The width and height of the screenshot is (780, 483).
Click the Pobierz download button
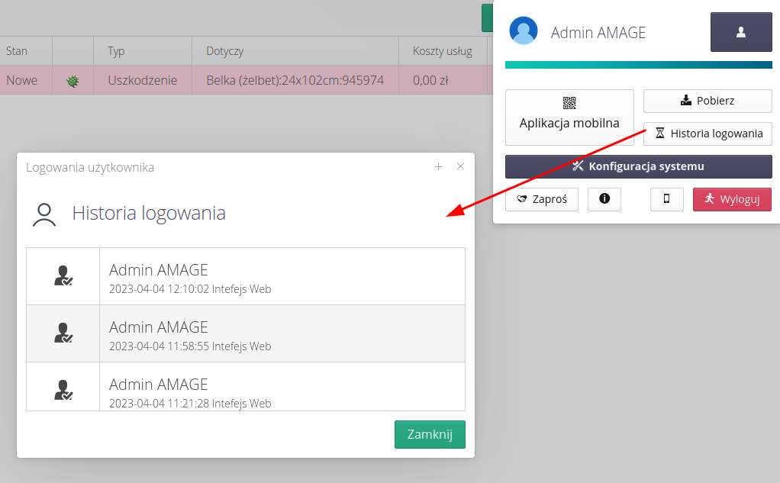click(707, 101)
